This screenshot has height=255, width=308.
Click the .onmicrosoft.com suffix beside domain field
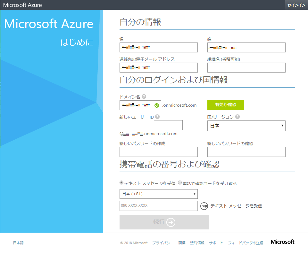click(179, 105)
